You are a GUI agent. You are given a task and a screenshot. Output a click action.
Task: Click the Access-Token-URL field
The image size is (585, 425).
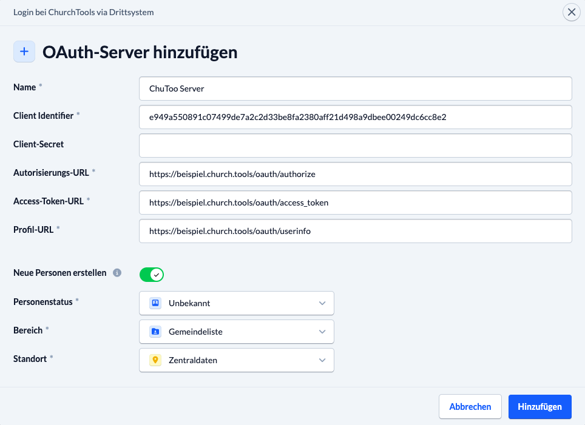click(356, 202)
